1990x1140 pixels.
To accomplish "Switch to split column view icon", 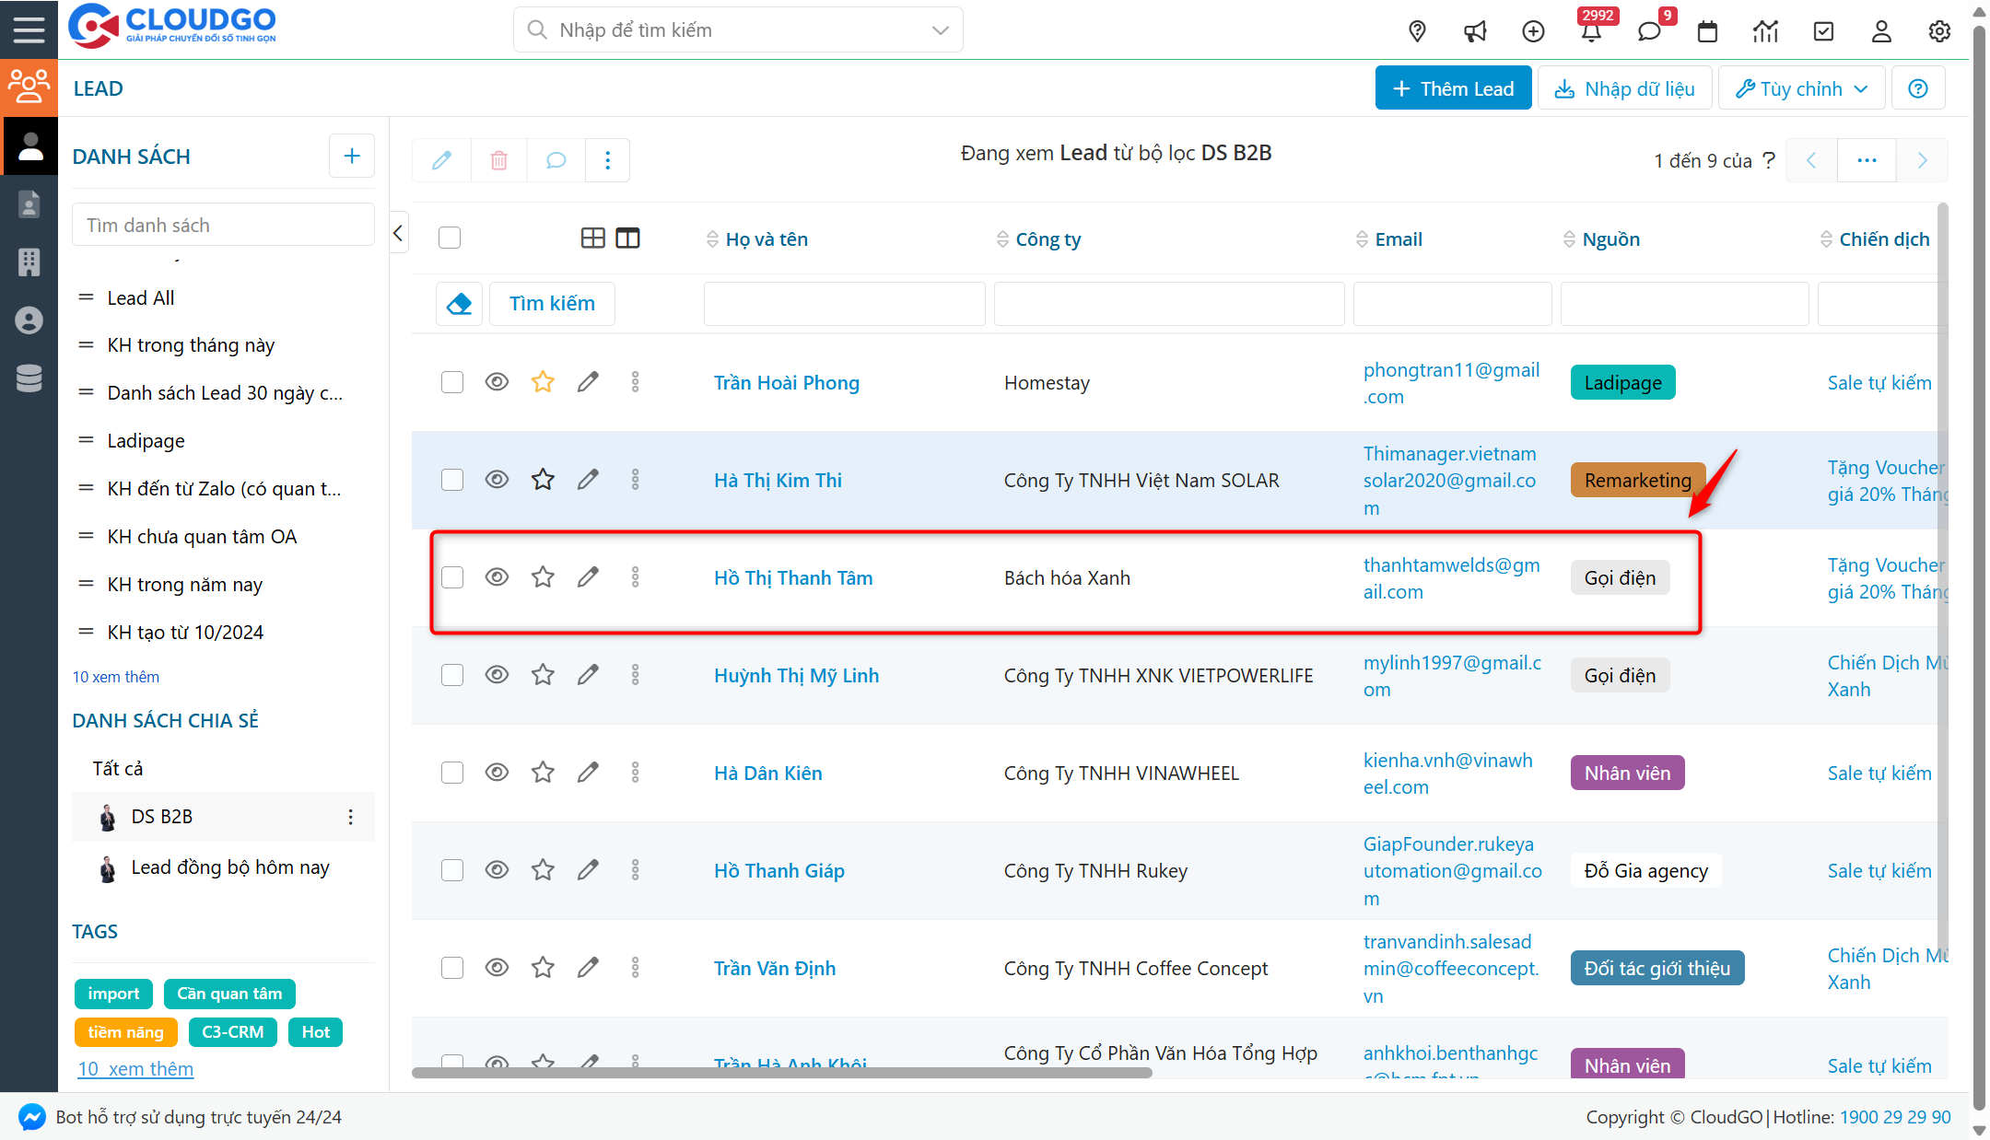I will [x=627, y=238].
